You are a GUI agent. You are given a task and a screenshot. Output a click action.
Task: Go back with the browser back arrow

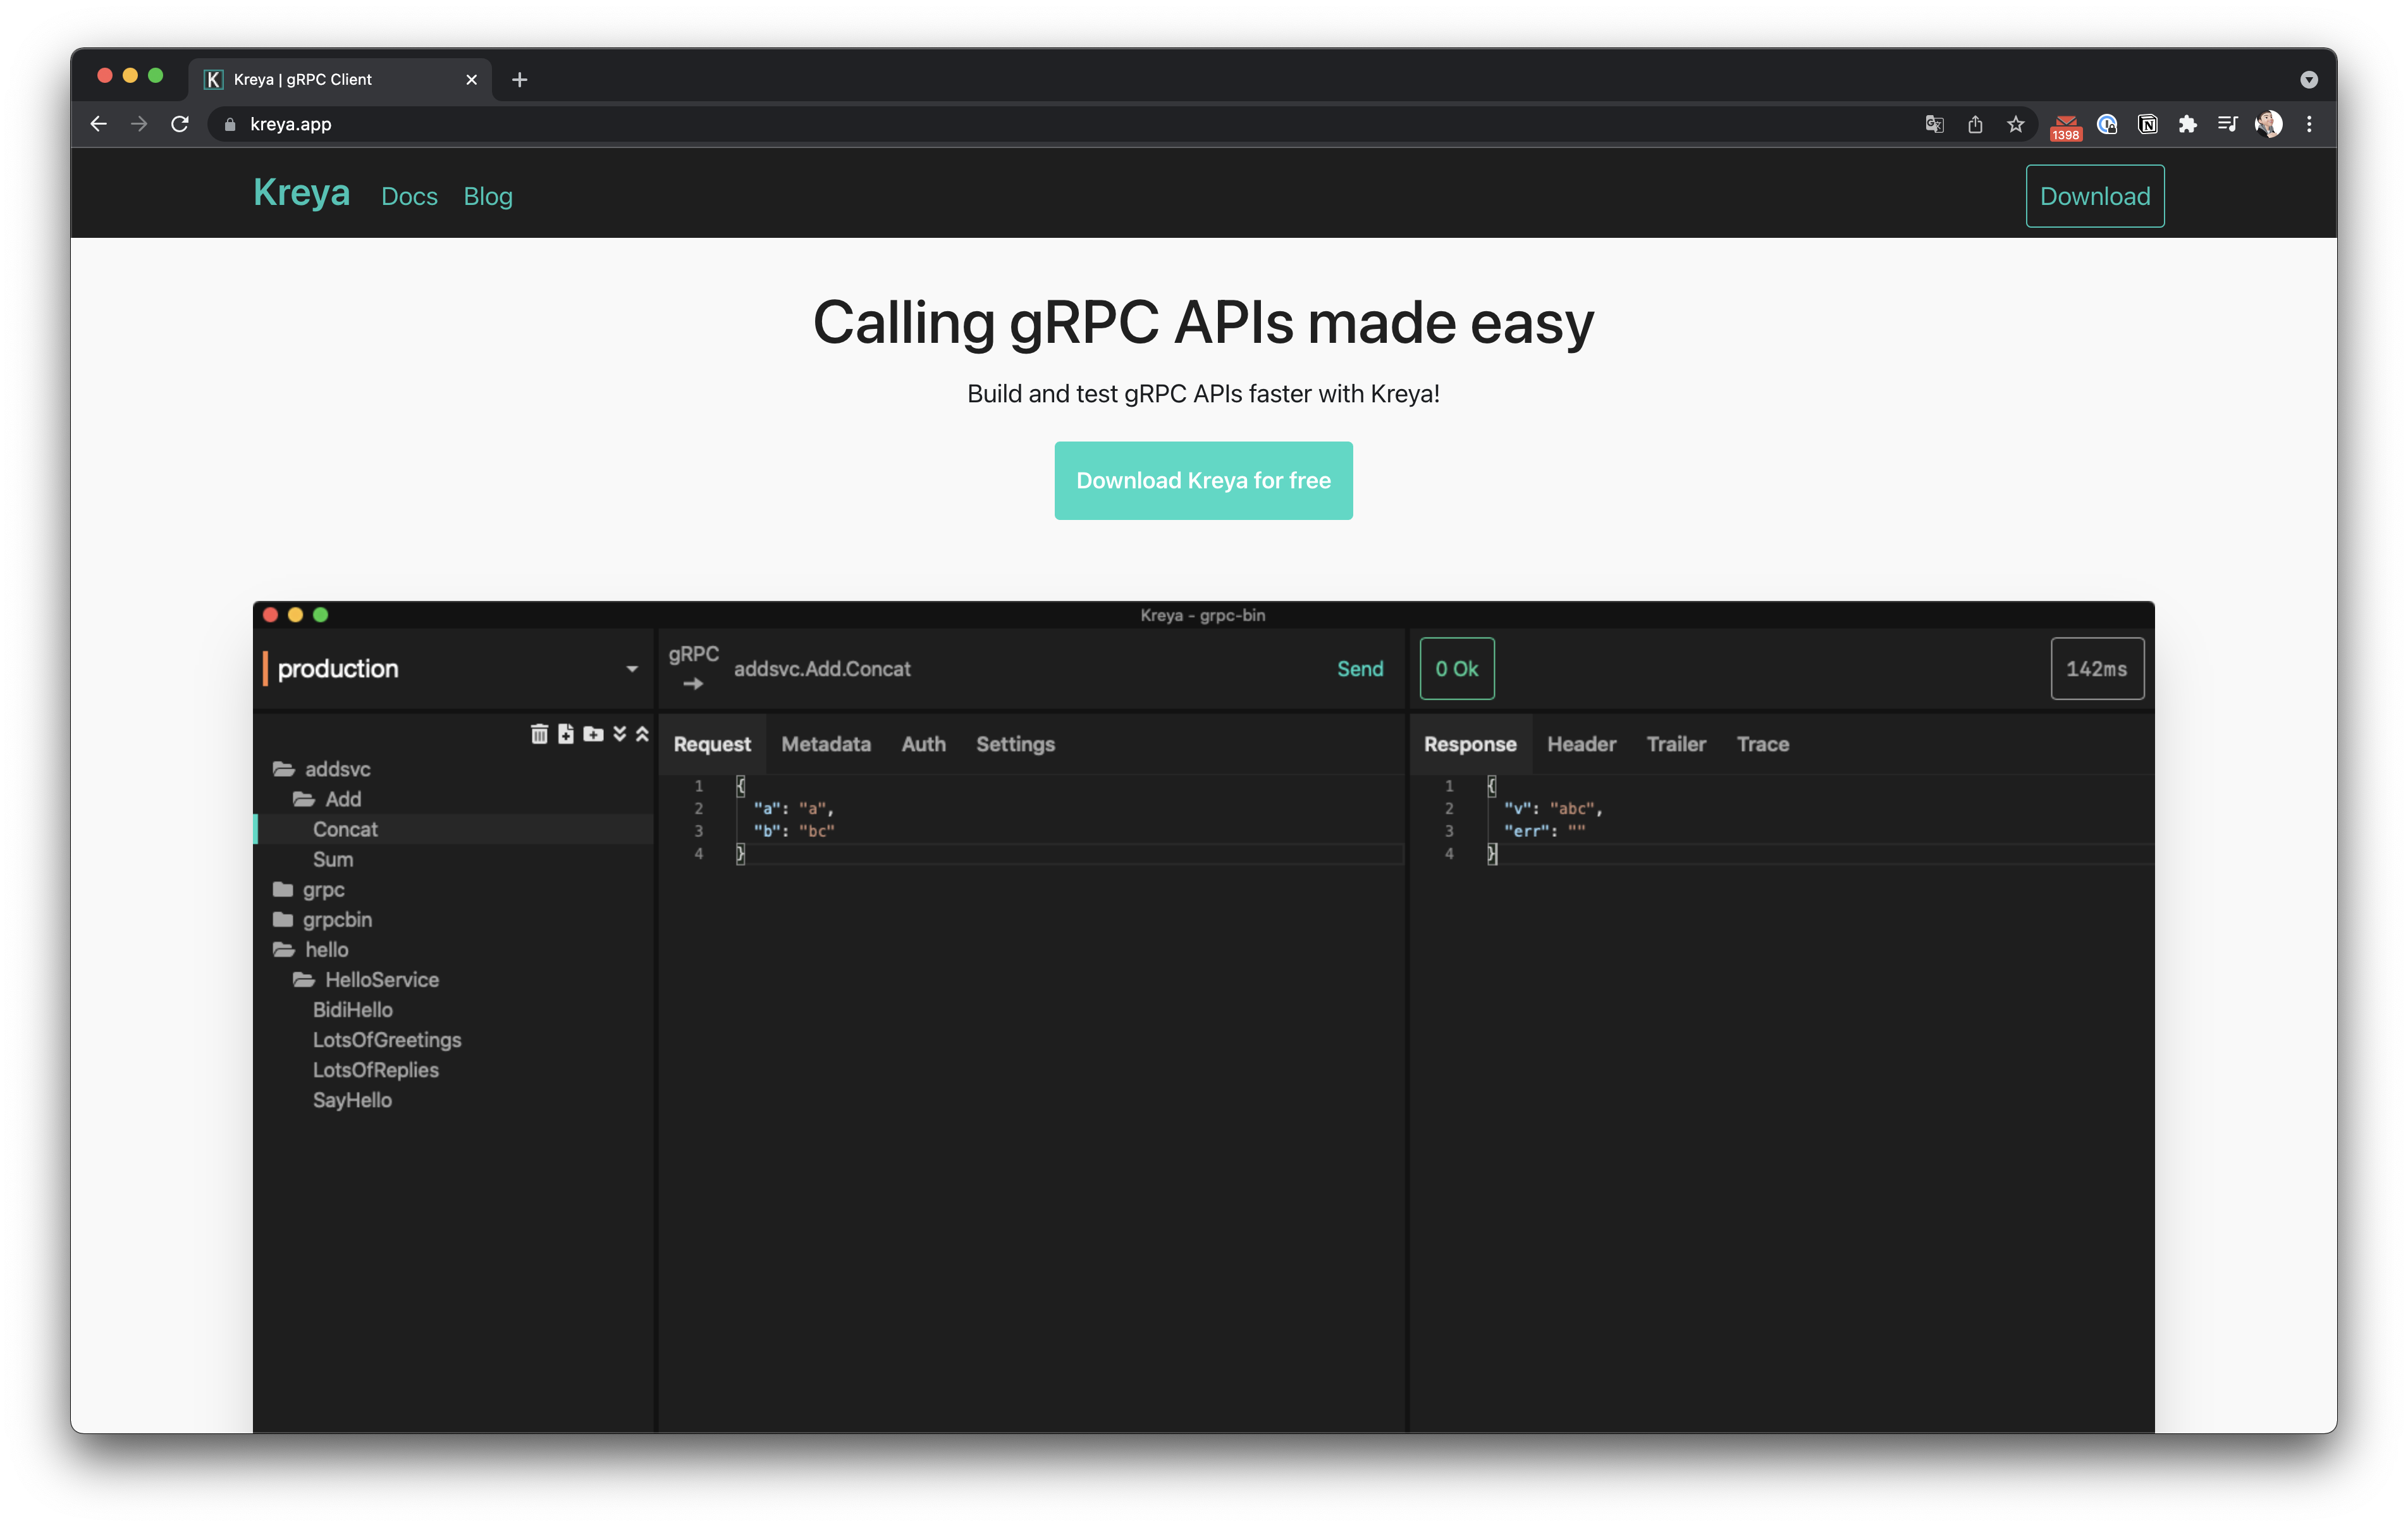[98, 124]
